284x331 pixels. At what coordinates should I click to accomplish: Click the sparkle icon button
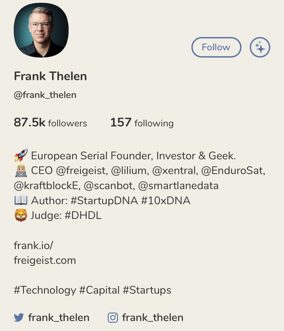[x=260, y=47]
